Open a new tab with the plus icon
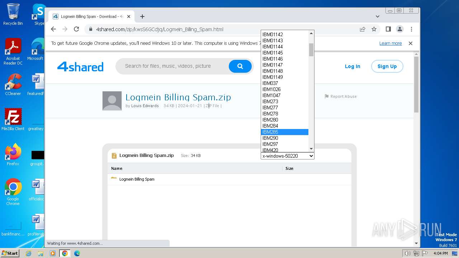 pos(142,16)
